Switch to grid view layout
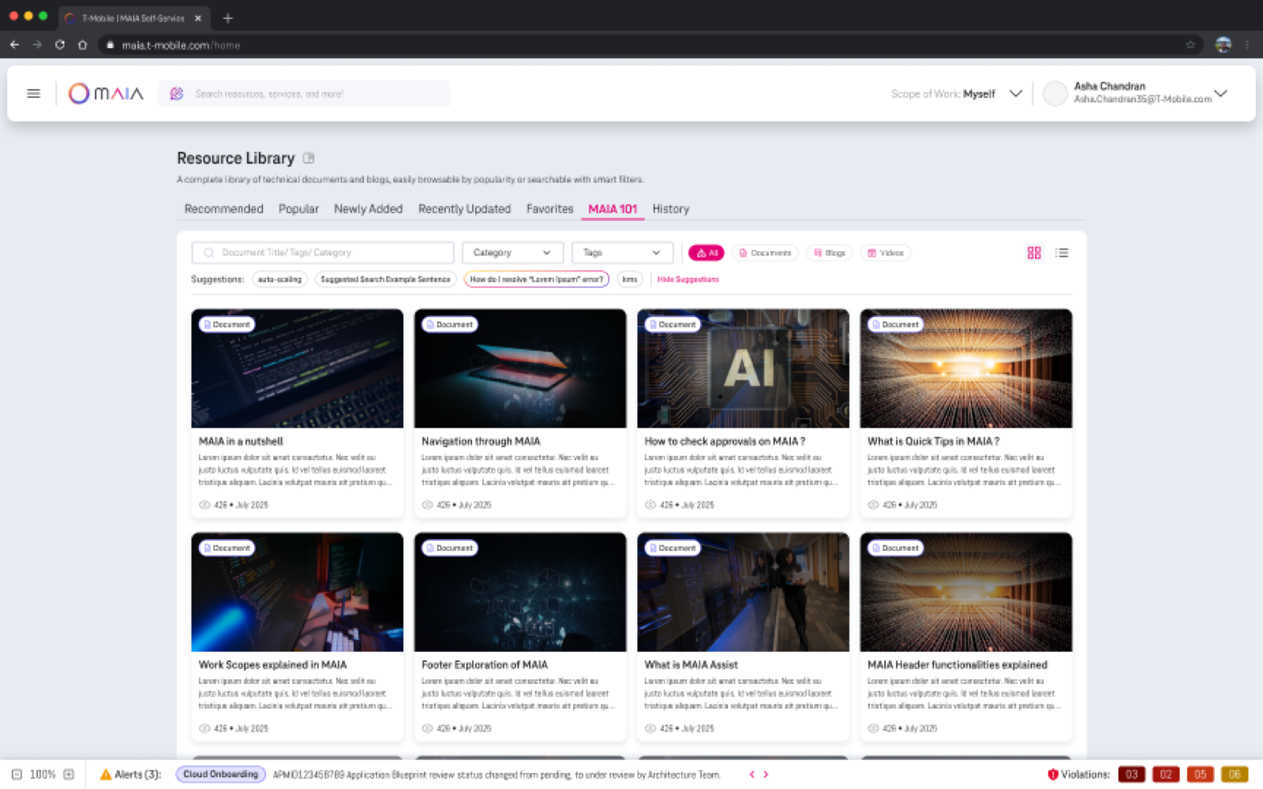 coord(1034,252)
